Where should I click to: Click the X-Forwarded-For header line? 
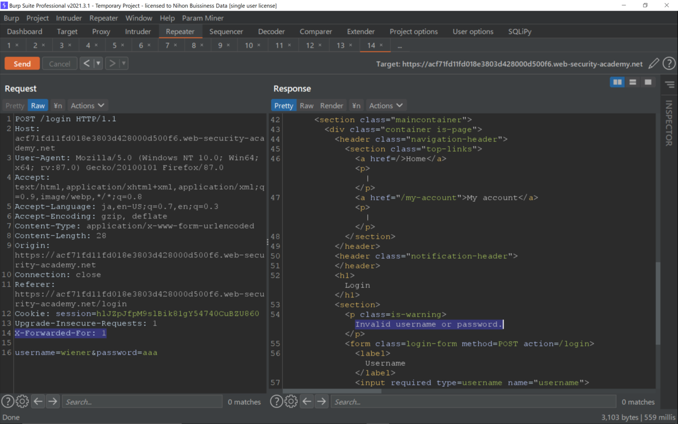point(60,334)
